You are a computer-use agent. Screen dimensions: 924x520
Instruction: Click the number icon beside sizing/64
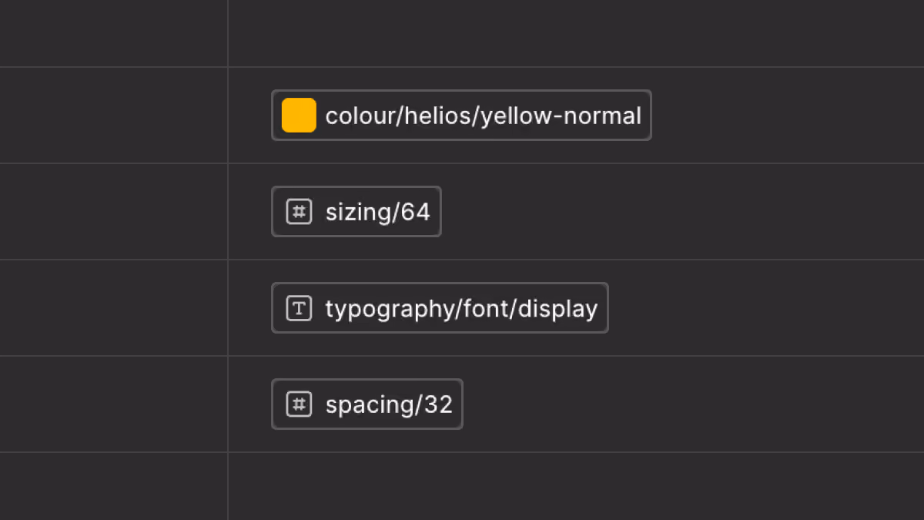(x=299, y=212)
